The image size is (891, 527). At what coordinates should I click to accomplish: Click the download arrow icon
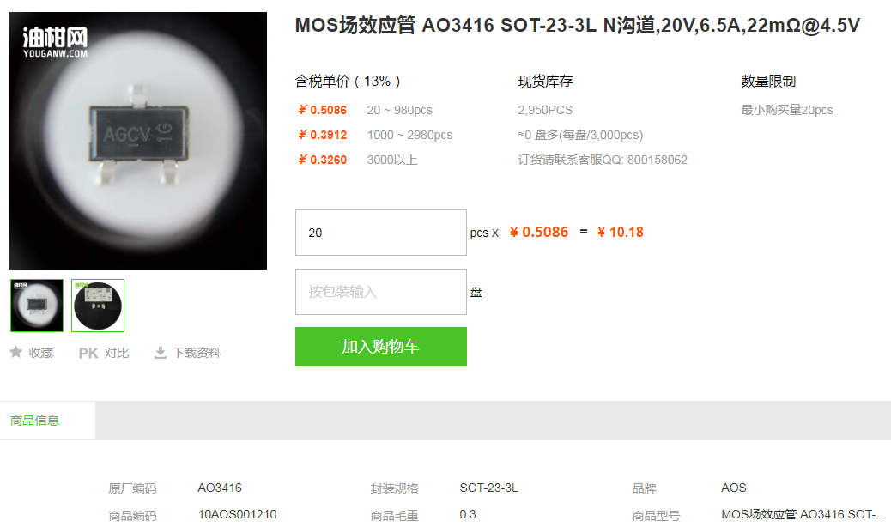(161, 353)
